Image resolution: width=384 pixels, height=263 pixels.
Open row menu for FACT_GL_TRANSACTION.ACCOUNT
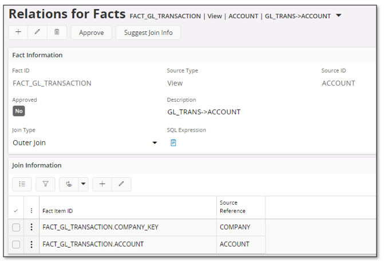31,245
